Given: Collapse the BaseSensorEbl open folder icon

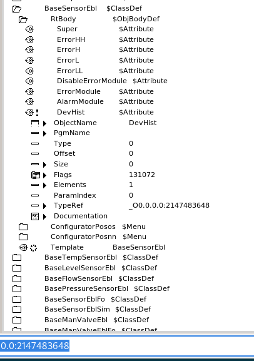Looking at the screenshot, I should point(17,9).
